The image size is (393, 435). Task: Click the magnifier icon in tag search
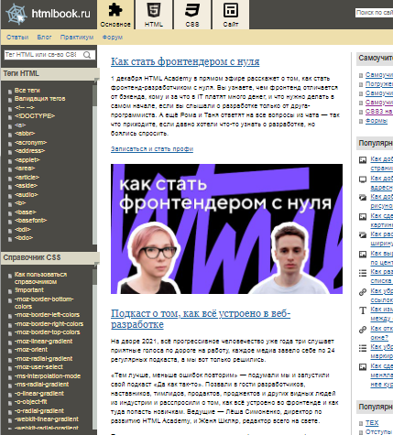(x=87, y=55)
